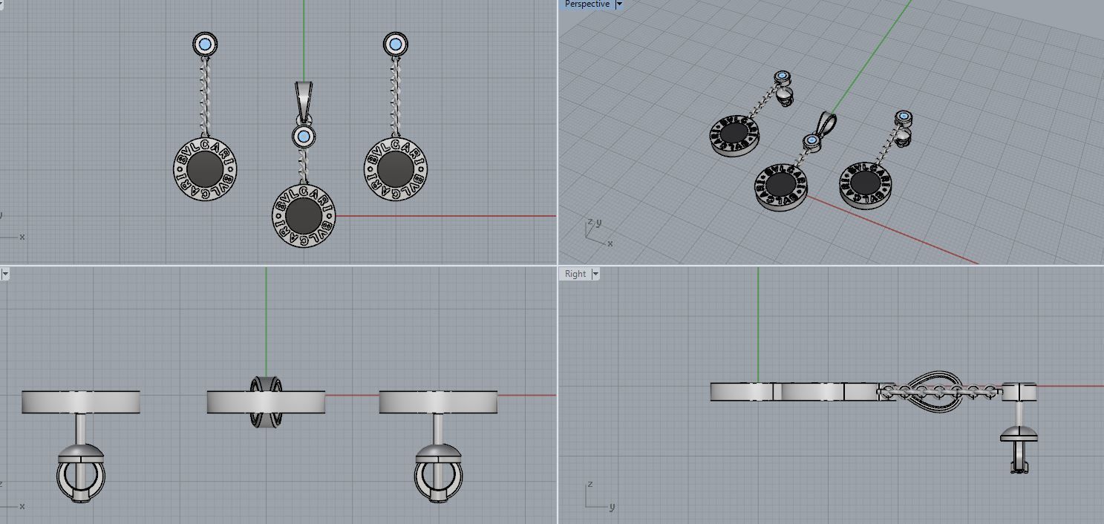Click the Right viewport title label

[575, 274]
